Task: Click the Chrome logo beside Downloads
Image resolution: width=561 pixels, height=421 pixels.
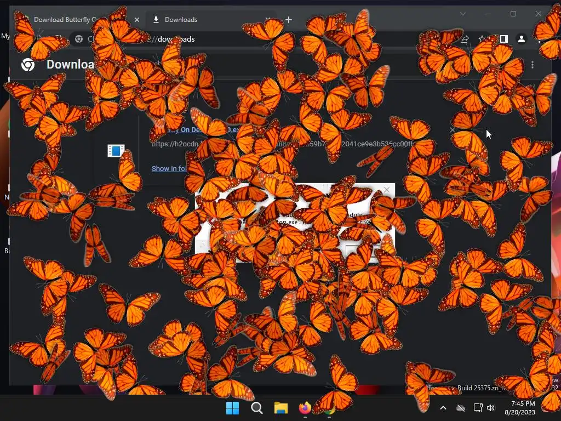Action: (x=28, y=65)
